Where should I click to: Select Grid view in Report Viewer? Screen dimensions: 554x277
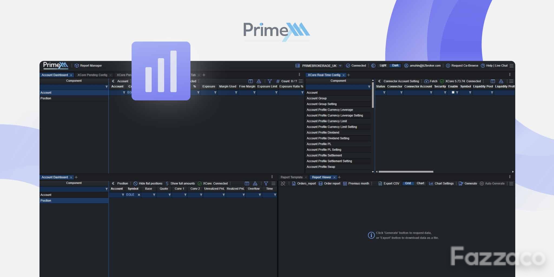(408, 183)
